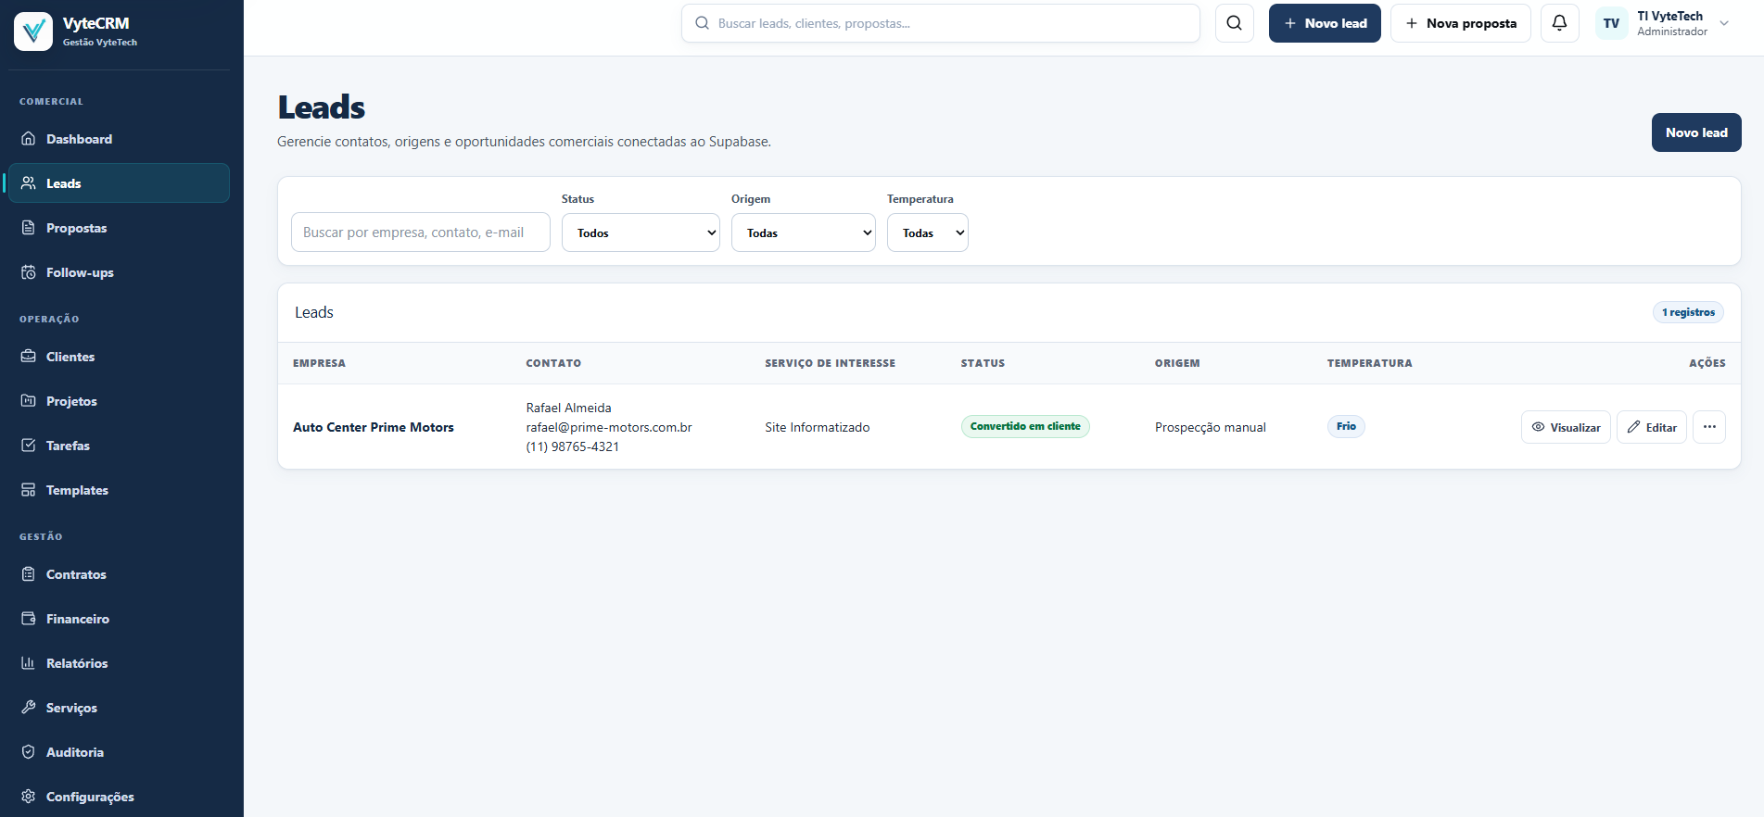Click the Auto Center Prime Motors company name

[374, 427]
